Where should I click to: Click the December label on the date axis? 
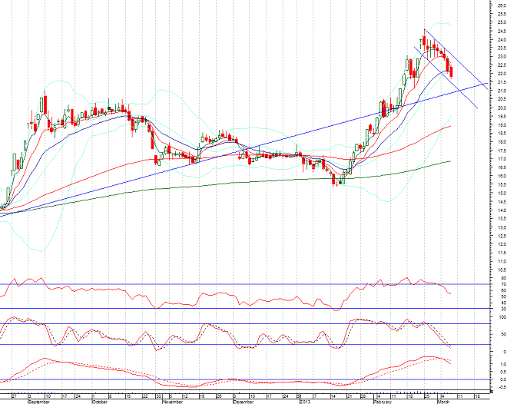tap(244, 401)
